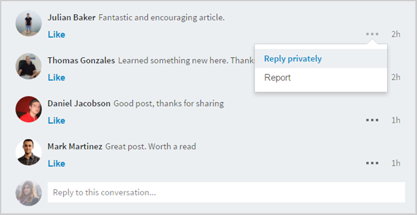Click the 2h timestamp on Julian Baker's comment
417x215 pixels.
pos(396,35)
